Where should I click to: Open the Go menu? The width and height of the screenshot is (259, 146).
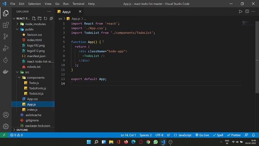coord(57,4)
